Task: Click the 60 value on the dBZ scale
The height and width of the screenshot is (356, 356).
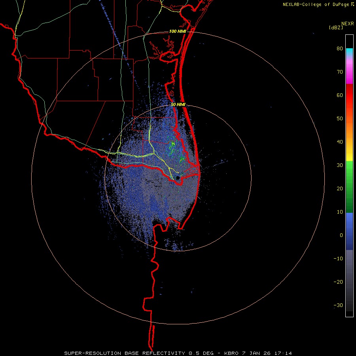Action: (340, 95)
